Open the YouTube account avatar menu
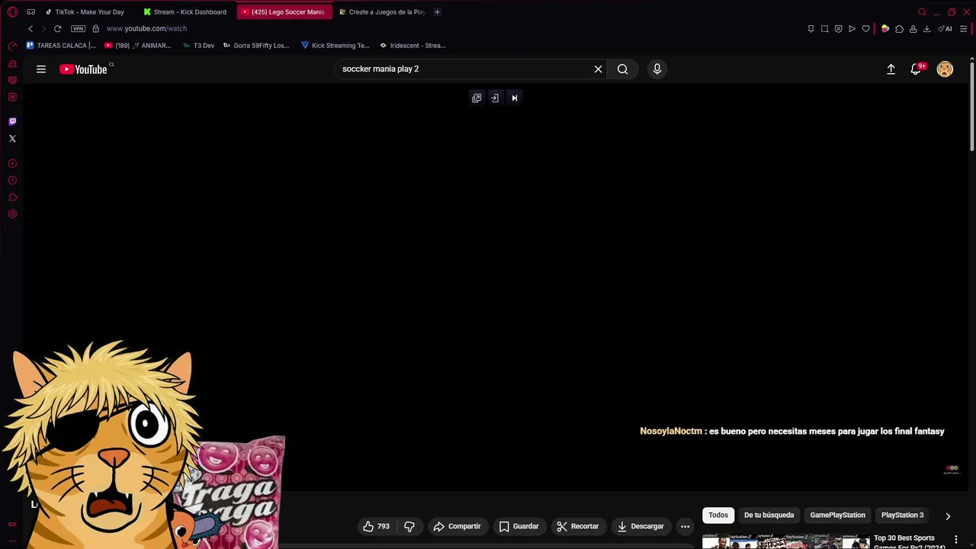Image resolution: width=976 pixels, height=549 pixels. click(945, 69)
